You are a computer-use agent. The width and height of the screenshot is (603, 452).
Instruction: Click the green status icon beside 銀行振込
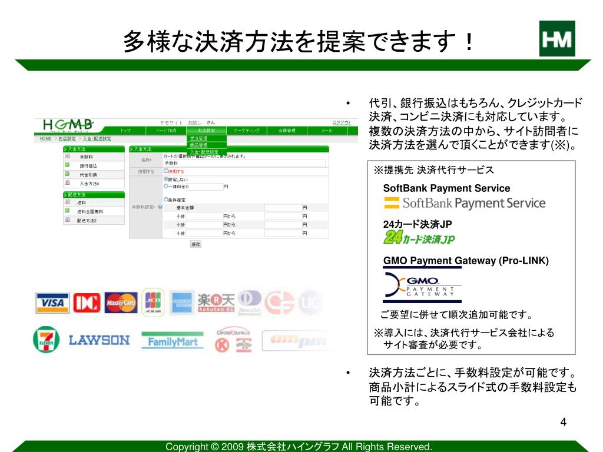(x=67, y=165)
